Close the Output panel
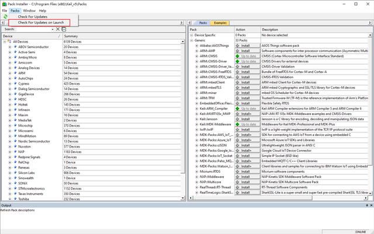The height and width of the screenshot is (234, 374). point(371,205)
